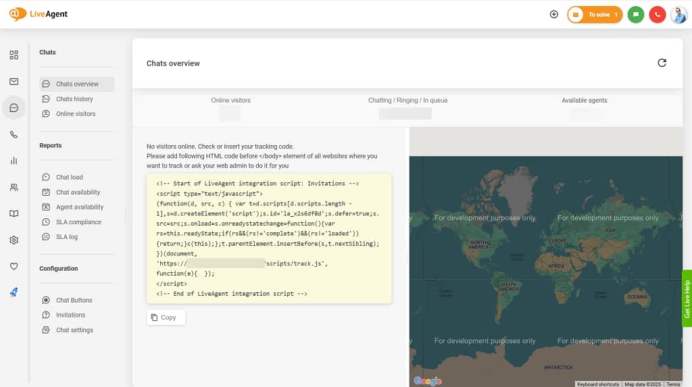Select Chats overview menu item

(77, 84)
